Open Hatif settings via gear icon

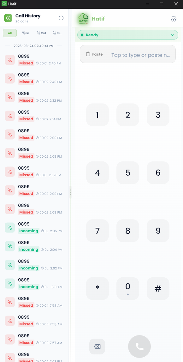(173, 19)
